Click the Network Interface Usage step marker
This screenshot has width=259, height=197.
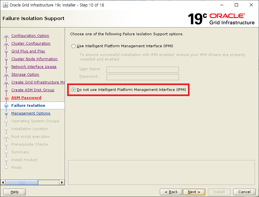pos(6,67)
